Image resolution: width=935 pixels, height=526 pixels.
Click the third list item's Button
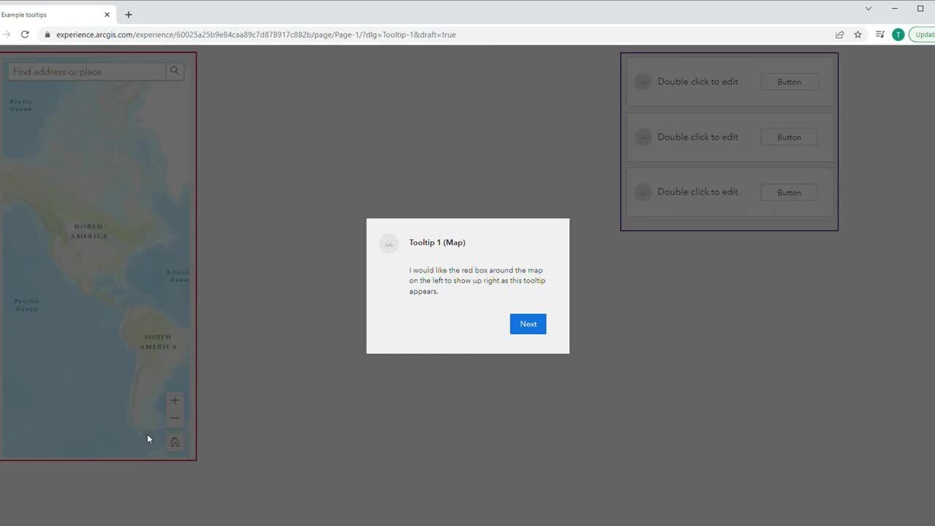(x=789, y=193)
